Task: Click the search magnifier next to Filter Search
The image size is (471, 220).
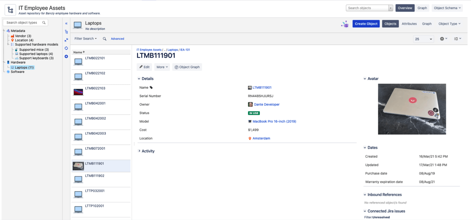Action: coord(104,38)
